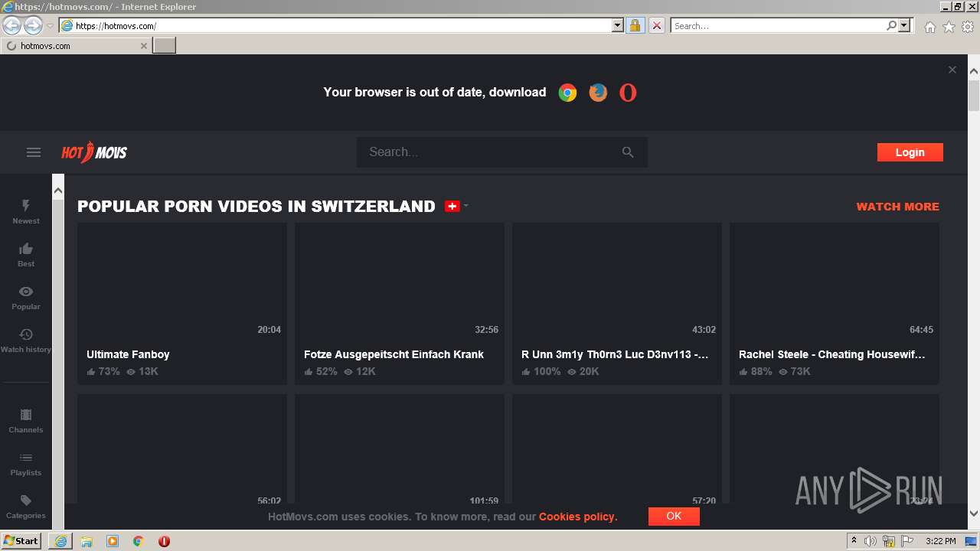
Task: Open a new tab
Action: [x=165, y=46]
